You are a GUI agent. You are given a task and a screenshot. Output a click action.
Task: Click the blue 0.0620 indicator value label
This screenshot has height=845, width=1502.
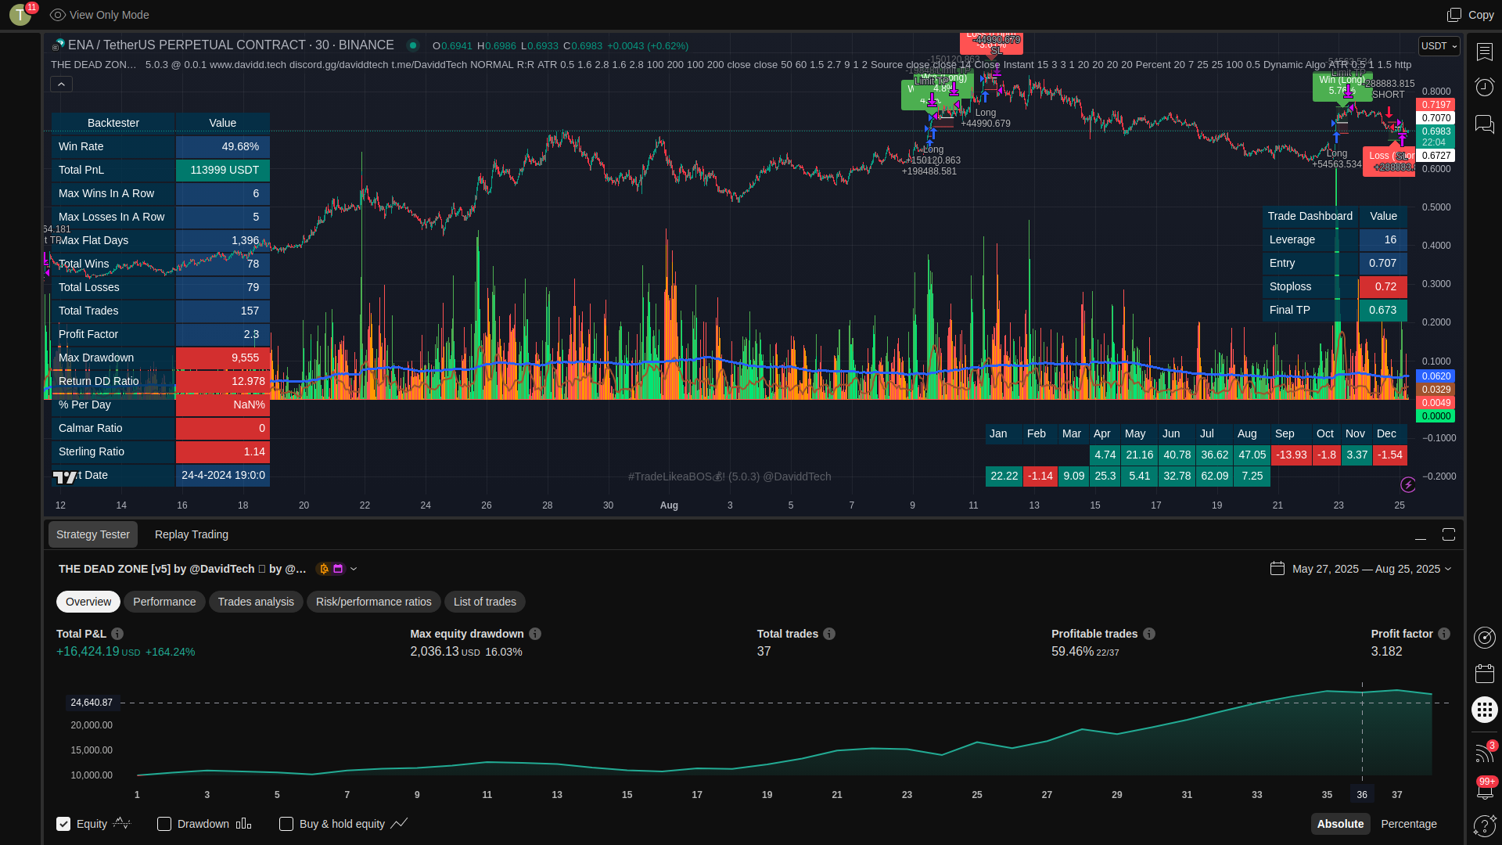(x=1436, y=376)
